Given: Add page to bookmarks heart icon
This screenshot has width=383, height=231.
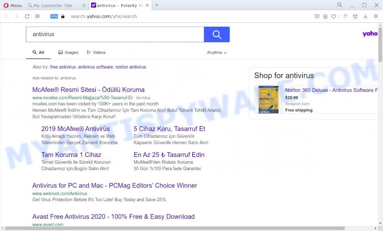Looking at the screenshot, I should [334, 16].
